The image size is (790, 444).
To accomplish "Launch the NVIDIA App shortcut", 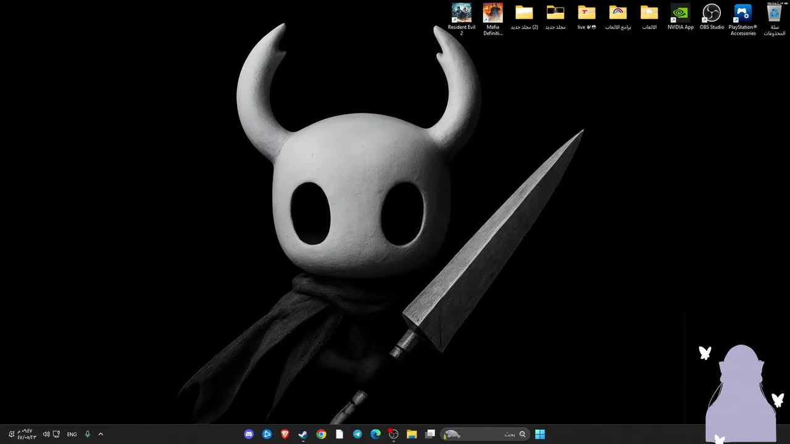I will point(680,17).
